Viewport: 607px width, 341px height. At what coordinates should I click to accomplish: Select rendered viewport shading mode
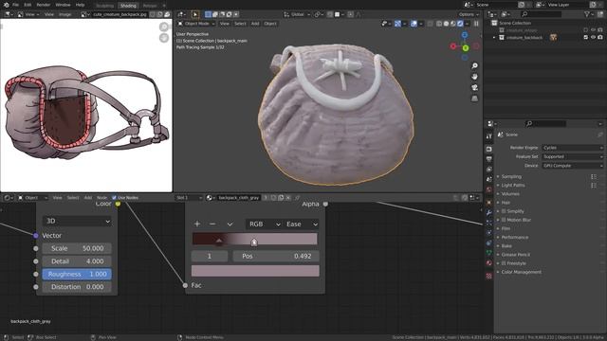(x=460, y=24)
